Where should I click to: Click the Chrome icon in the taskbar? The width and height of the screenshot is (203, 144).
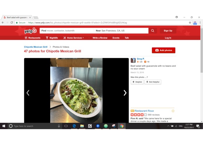pos(122,126)
